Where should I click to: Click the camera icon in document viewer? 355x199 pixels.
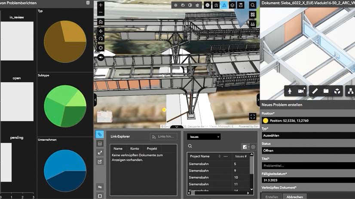[x=301, y=91]
